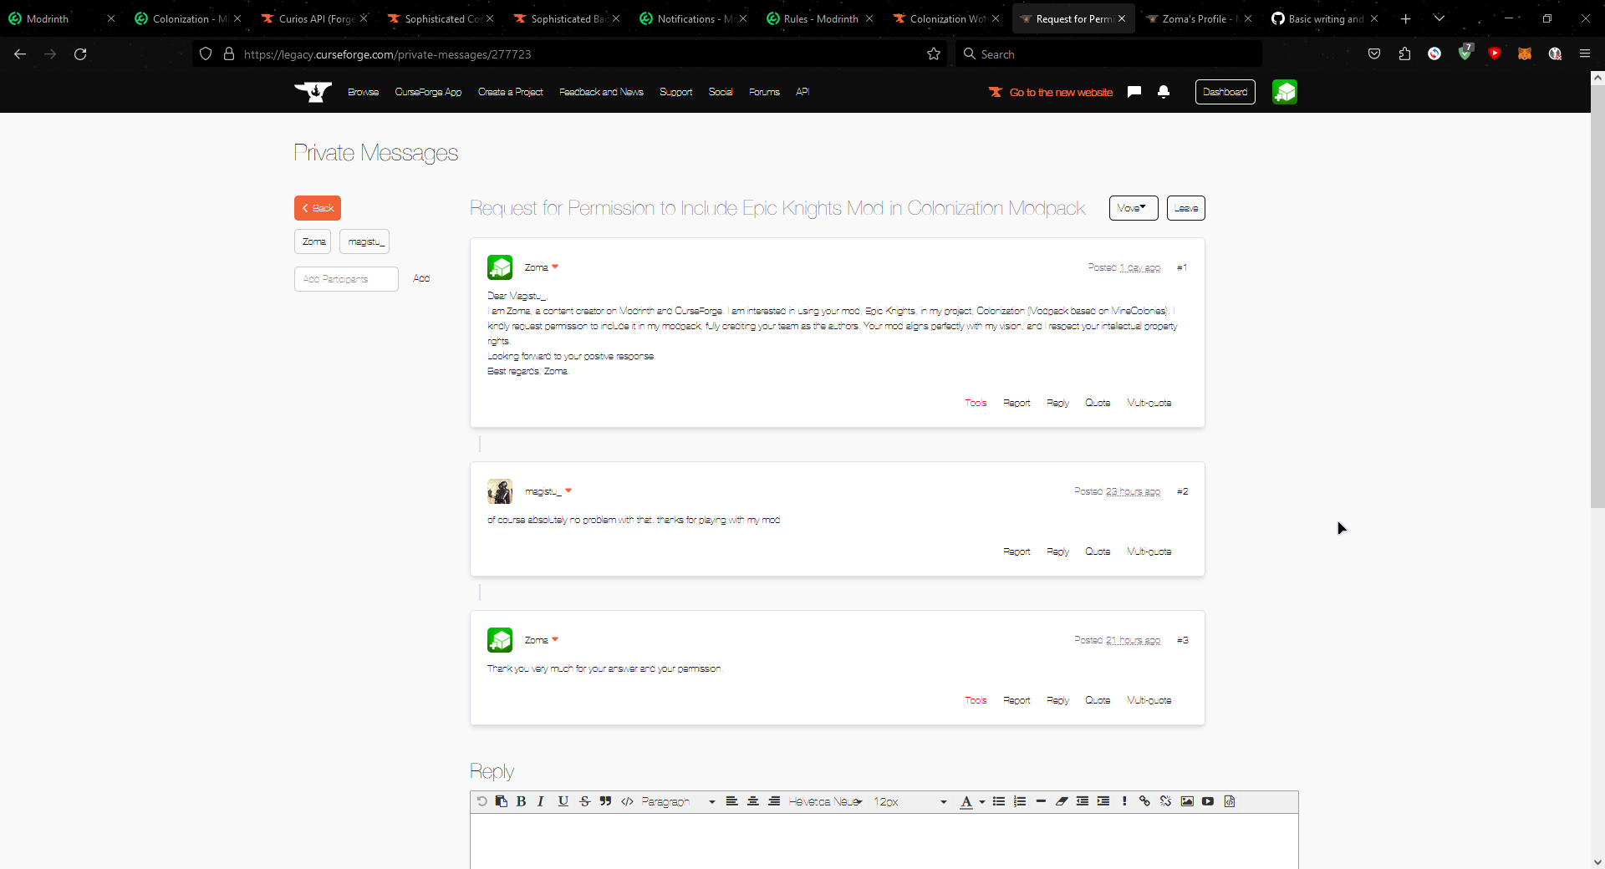1605x869 pixels.
Task: Click the Unlink icon
Action: click(1165, 801)
